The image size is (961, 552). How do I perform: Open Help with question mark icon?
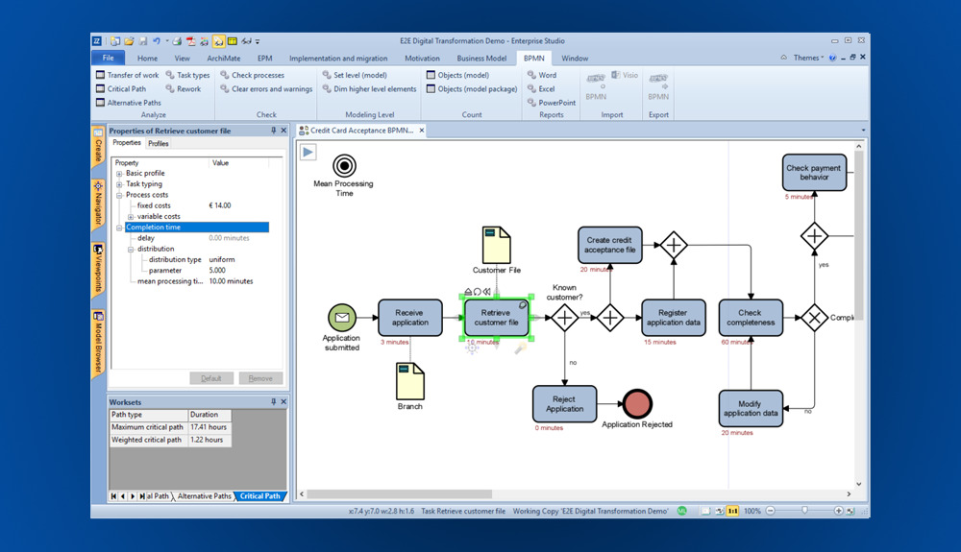tap(832, 58)
